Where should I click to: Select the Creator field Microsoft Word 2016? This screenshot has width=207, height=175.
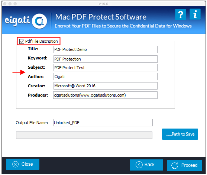[105, 86]
